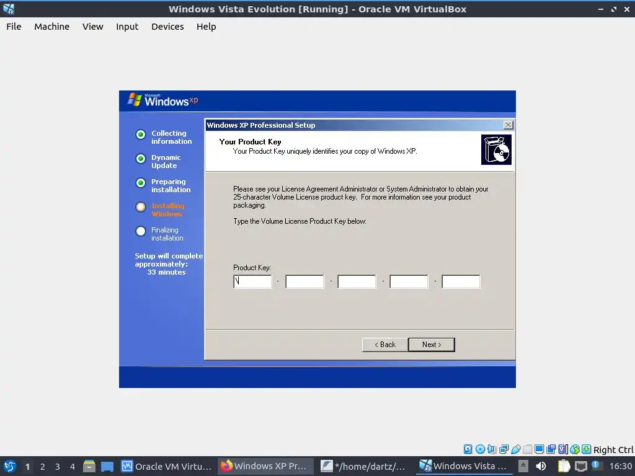635x476 pixels.
Task: Maximize the VirtualBox VM window
Action: click(x=614, y=9)
